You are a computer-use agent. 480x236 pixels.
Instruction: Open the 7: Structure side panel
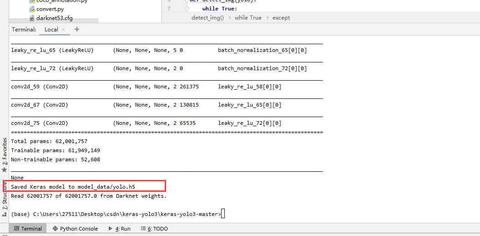click(5, 195)
